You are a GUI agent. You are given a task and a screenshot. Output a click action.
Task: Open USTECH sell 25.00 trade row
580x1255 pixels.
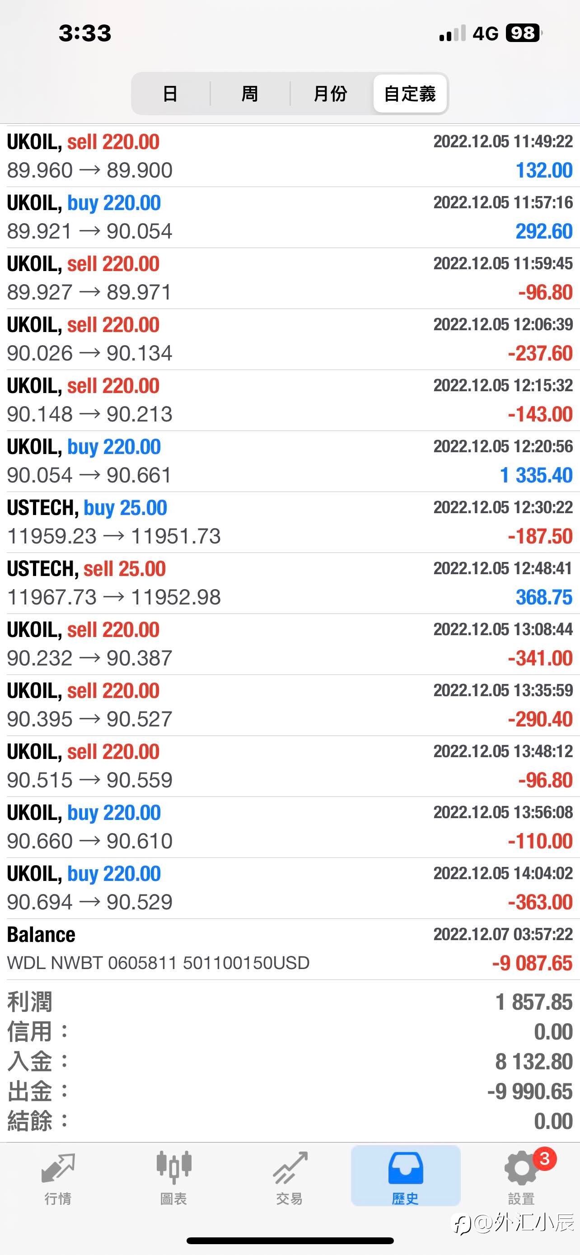pyautogui.click(x=290, y=583)
